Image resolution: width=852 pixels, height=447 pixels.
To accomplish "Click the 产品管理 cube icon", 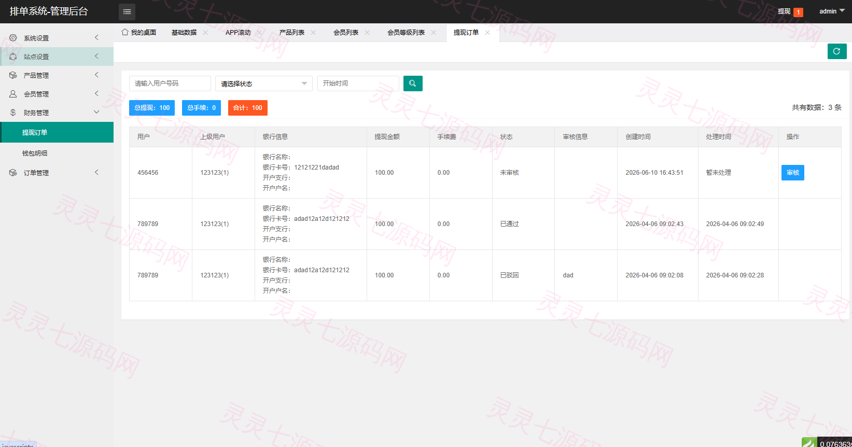I will click(x=13, y=75).
